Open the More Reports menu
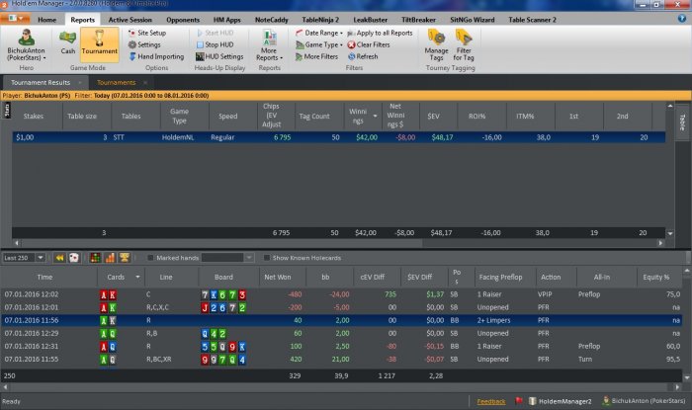 pyautogui.click(x=269, y=45)
